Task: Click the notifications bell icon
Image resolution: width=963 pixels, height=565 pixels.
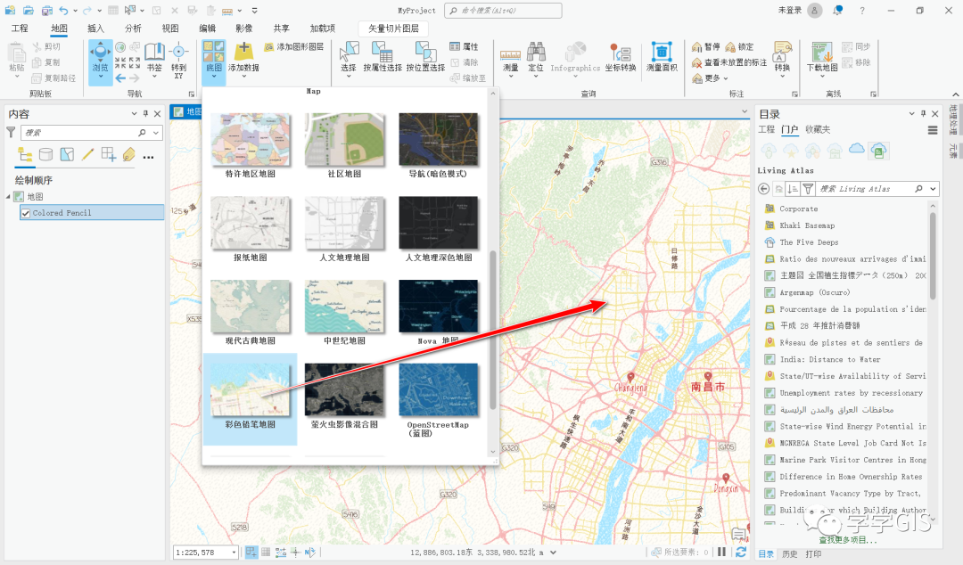Action: point(837,11)
